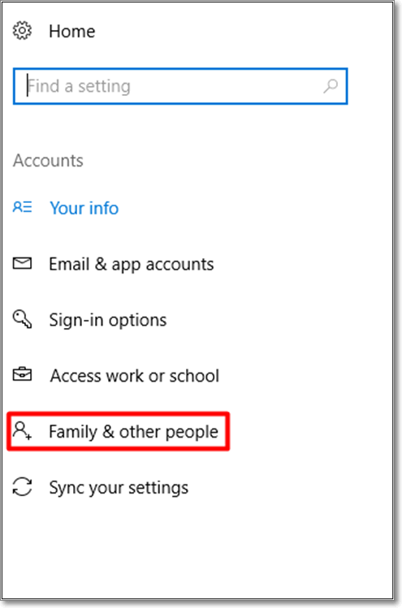Click the Your info person-list icon
This screenshot has height=608, width=402.
tap(22, 207)
